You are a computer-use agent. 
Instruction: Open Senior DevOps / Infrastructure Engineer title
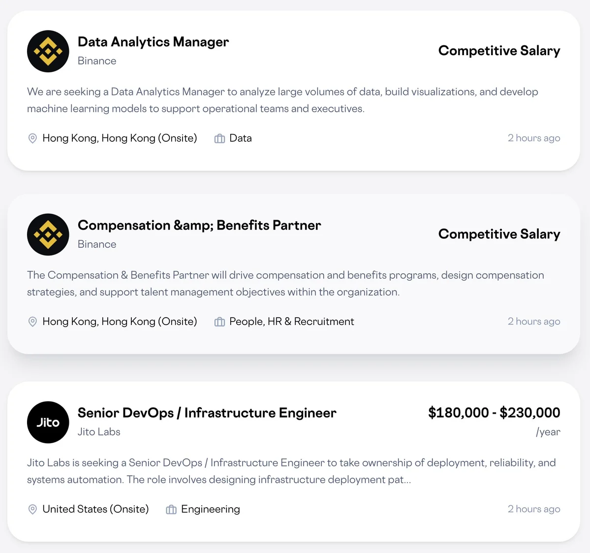(x=207, y=413)
